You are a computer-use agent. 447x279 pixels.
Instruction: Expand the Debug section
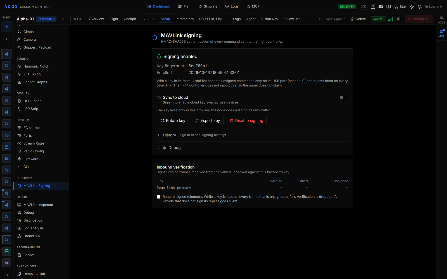click(253, 148)
